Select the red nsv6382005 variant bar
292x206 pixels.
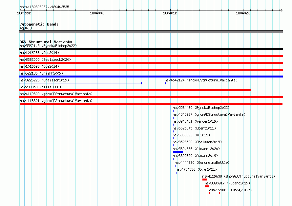pos(151,63)
